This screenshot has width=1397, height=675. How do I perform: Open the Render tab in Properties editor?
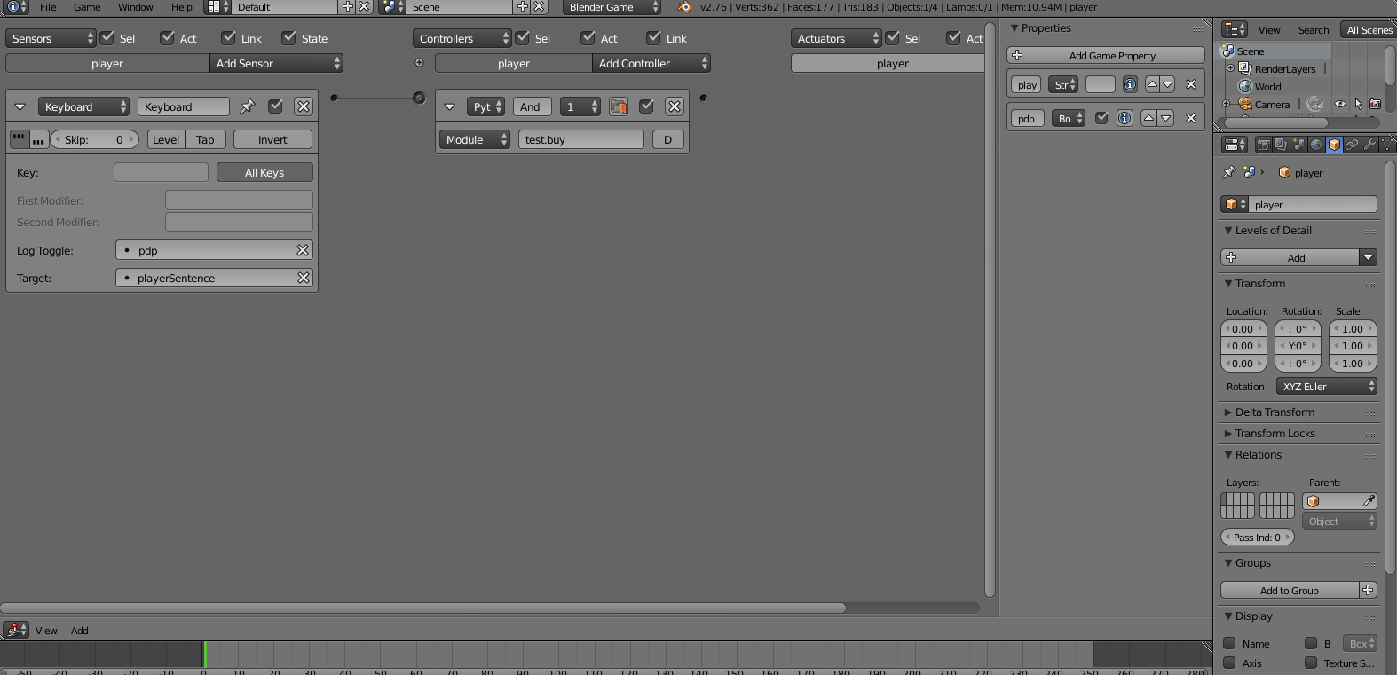coord(1263,145)
